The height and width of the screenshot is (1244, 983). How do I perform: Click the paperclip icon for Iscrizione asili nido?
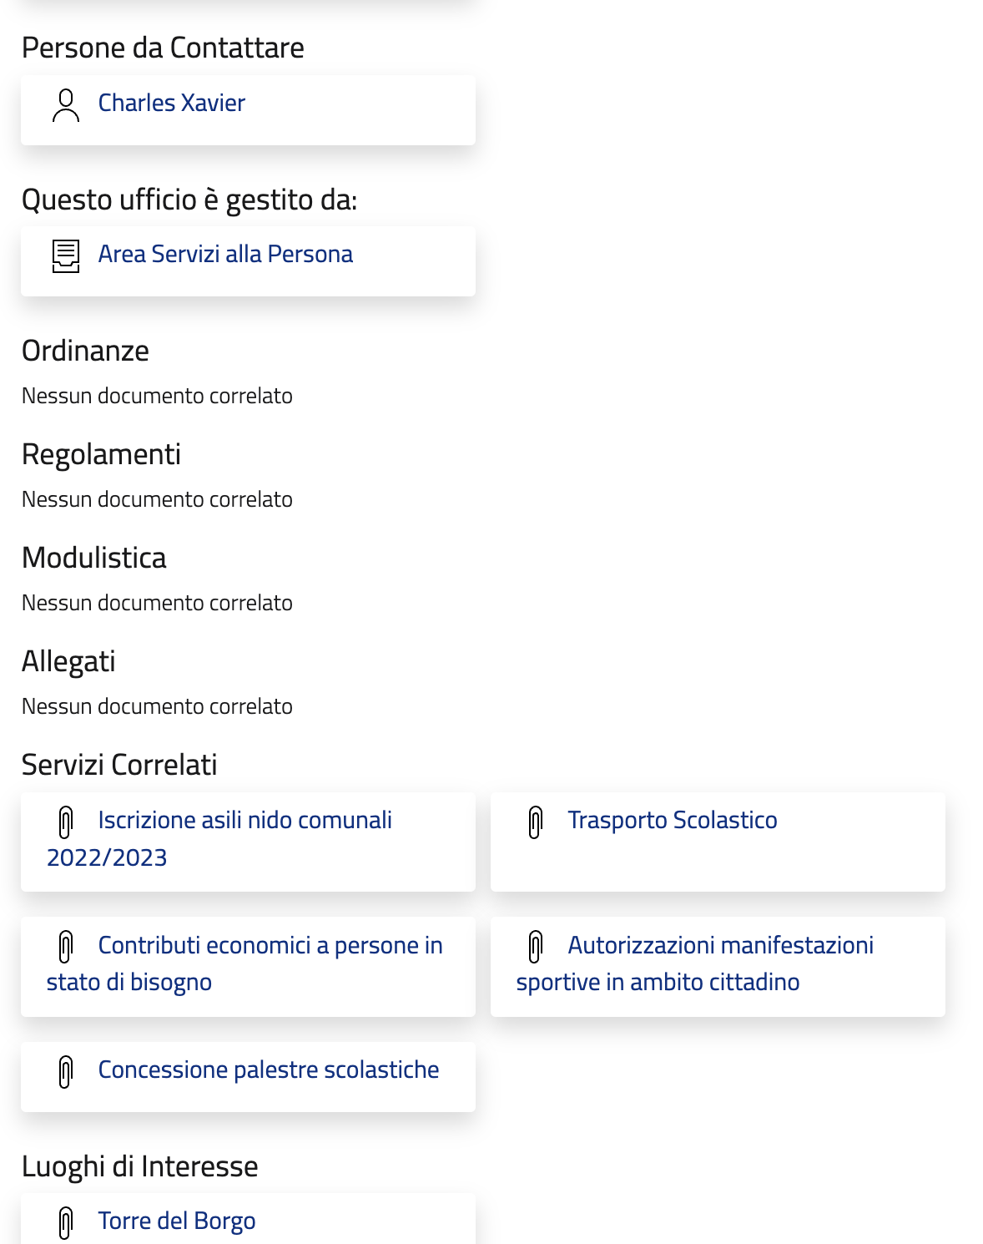pos(66,822)
